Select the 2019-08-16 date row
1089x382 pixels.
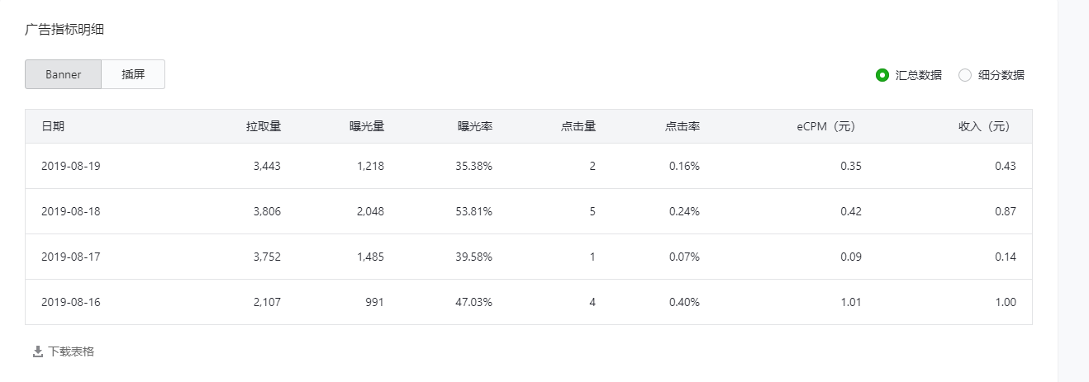(529, 302)
